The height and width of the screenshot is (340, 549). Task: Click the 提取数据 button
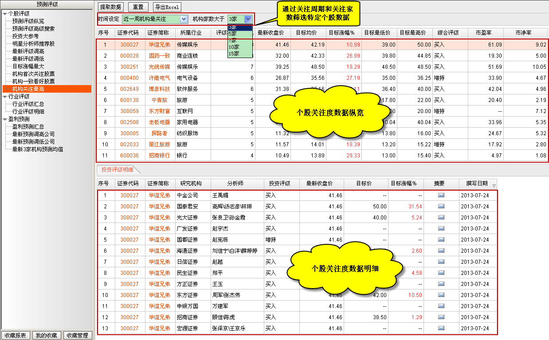point(110,7)
